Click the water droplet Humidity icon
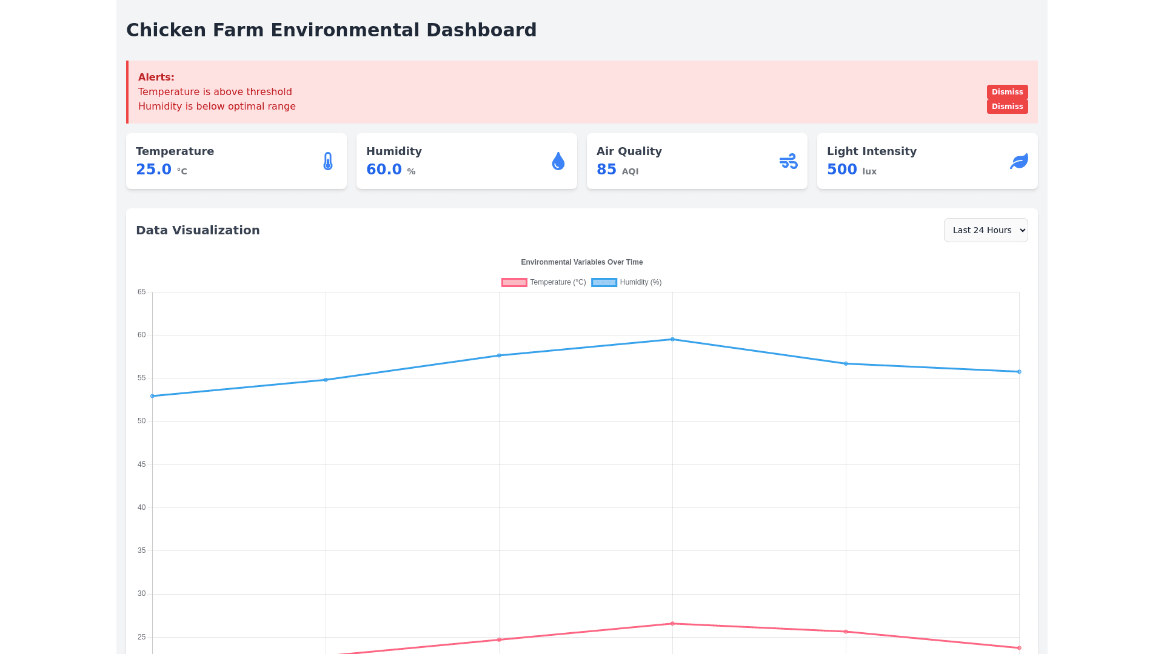The image size is (1164, 654). click(x=558, y=161)
